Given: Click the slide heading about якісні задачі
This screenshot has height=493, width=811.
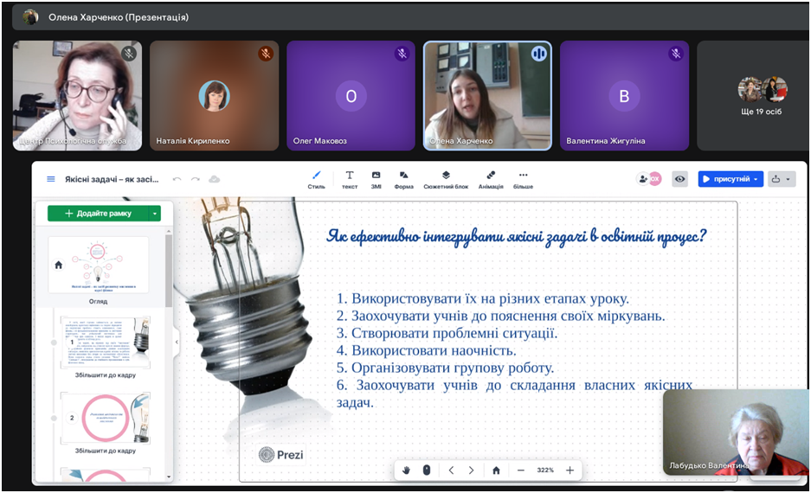Looking at the screenshot, I should [516, 236].
